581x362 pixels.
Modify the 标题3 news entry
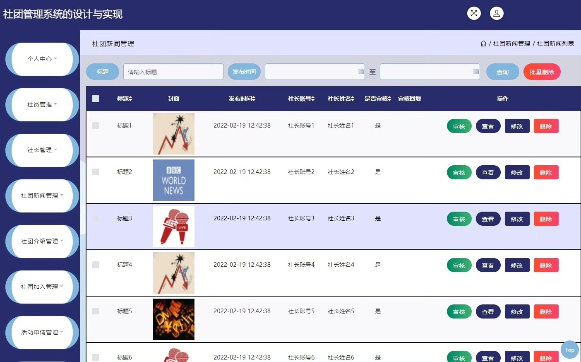517,219
